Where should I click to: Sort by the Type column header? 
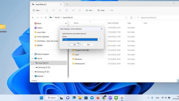point(129,23)
